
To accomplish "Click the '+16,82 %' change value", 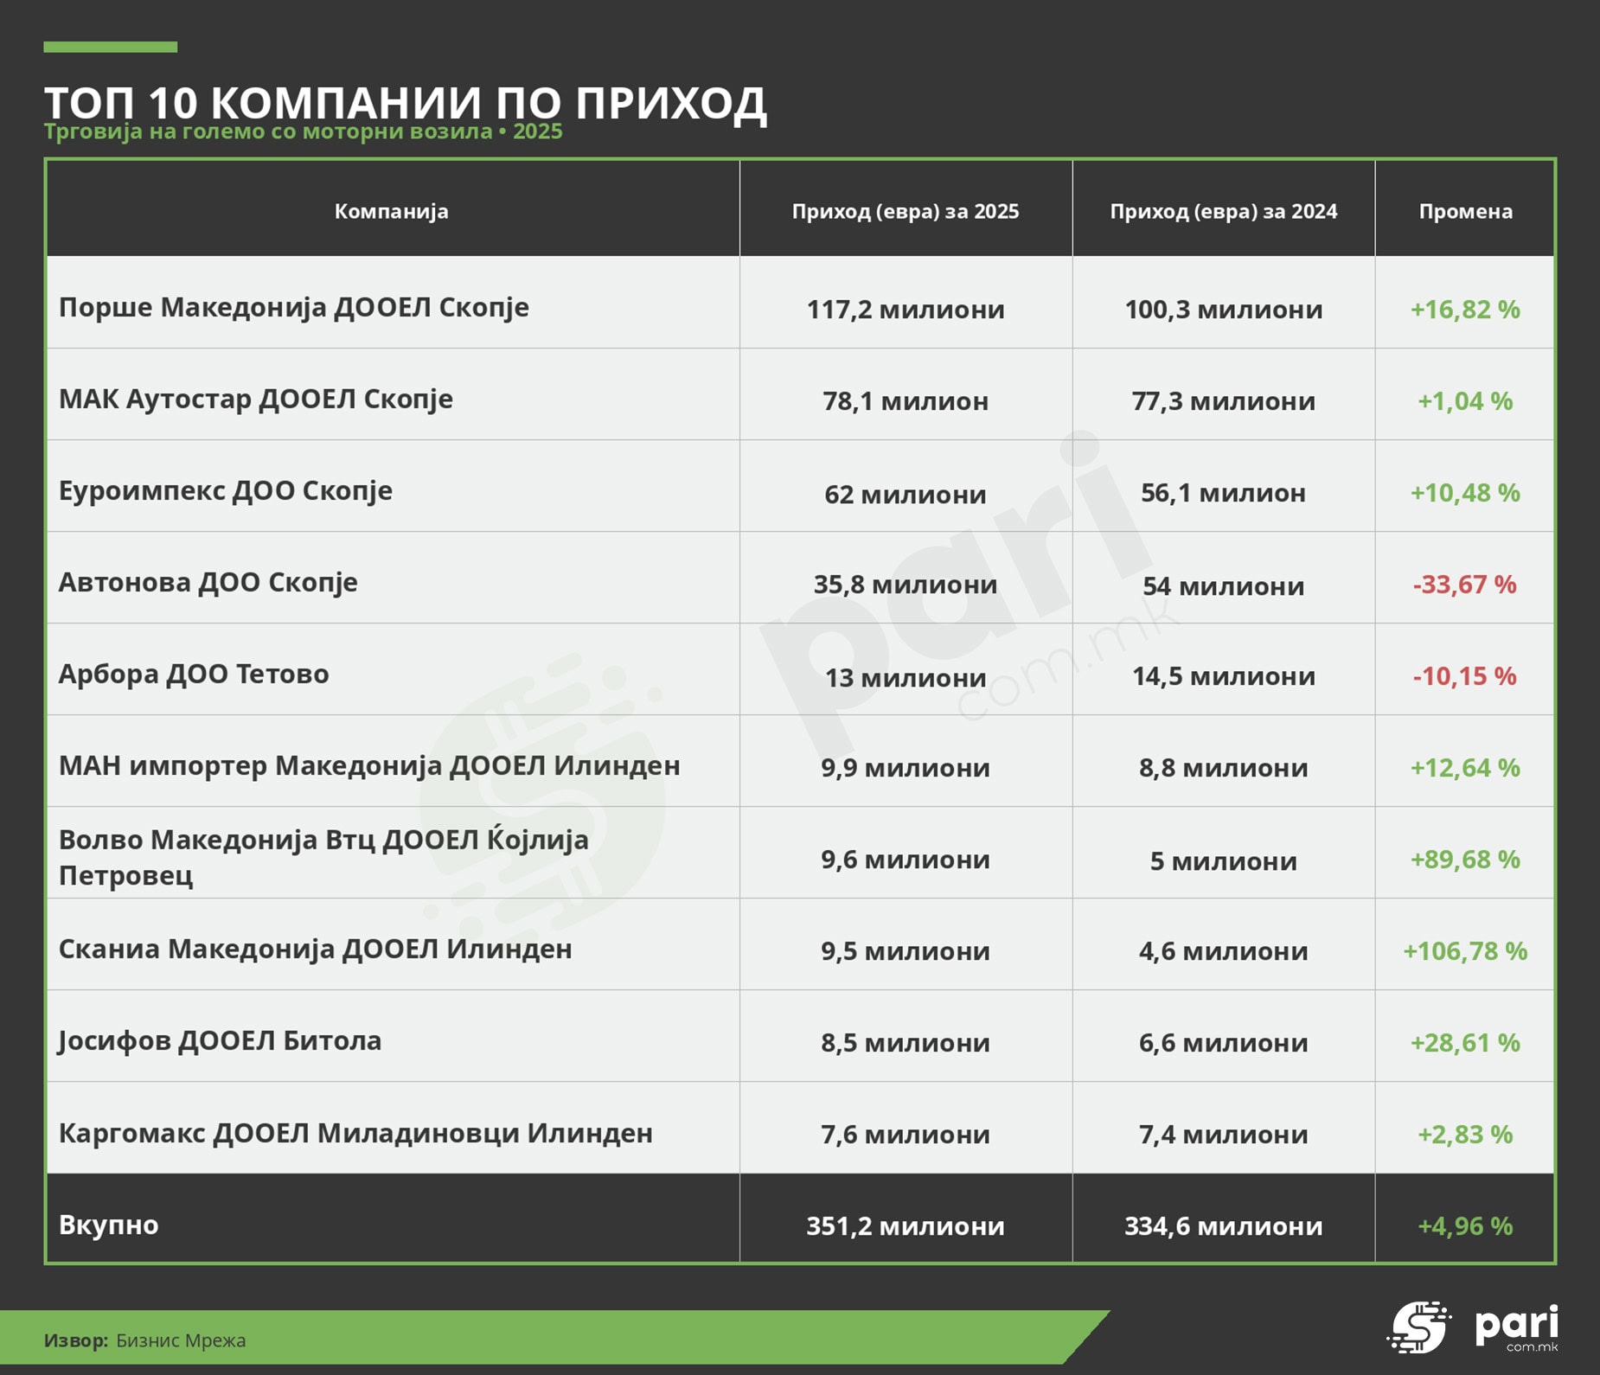I will point(1465,310).
